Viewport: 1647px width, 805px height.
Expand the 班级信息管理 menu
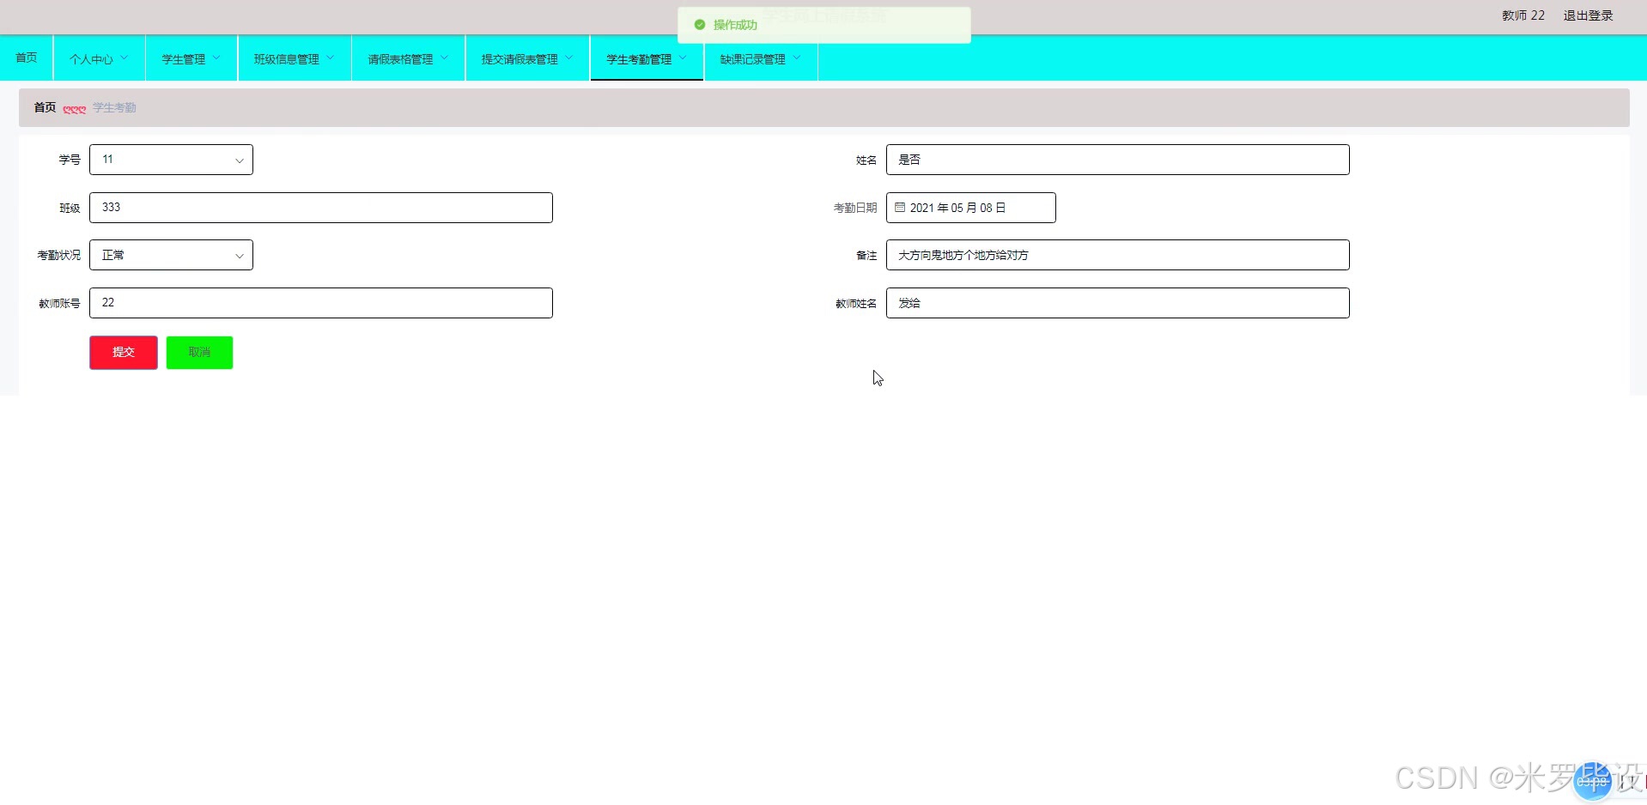[295, 58]
